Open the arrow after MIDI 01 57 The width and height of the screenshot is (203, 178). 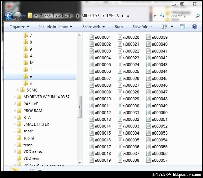coord(103,16)
